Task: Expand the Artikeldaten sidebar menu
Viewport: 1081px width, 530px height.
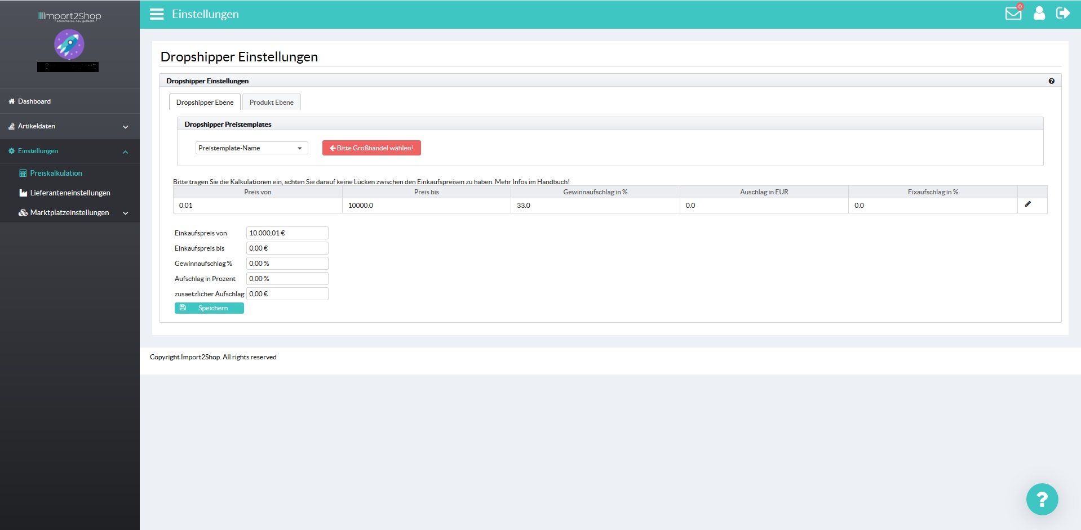Action: coord(69,126)
